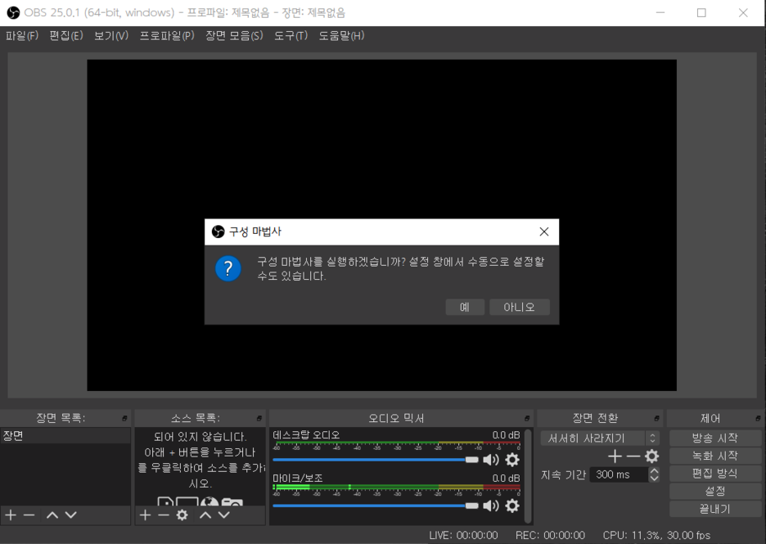Select 장면 in the scene list
Image resolution: width=766 pixels, height=544 pixels.
pos(65,435)
